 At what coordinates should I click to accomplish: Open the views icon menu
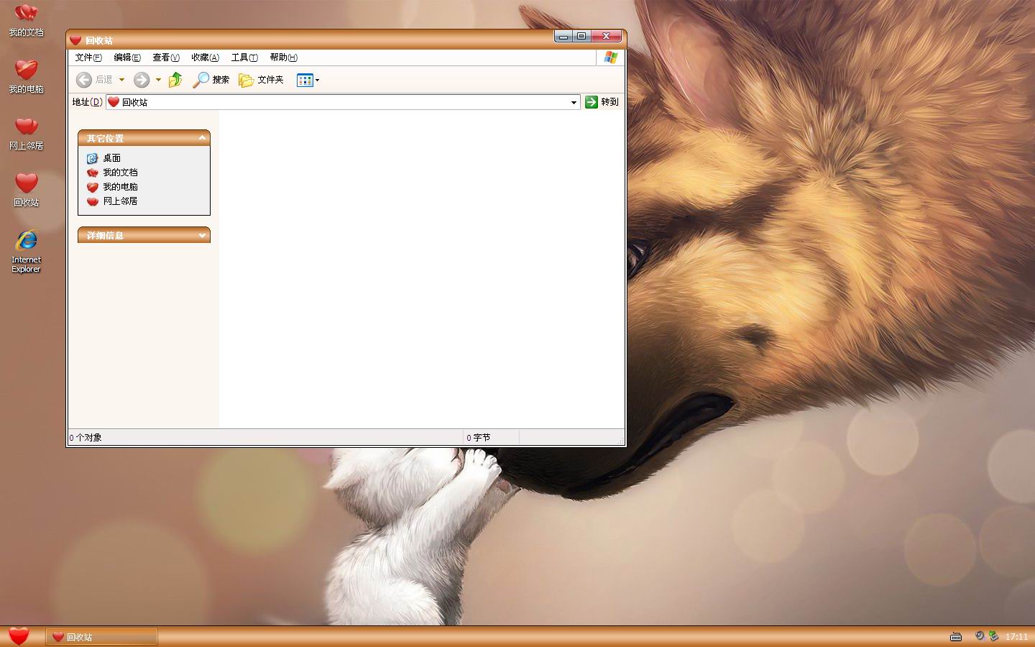[308, 80]
